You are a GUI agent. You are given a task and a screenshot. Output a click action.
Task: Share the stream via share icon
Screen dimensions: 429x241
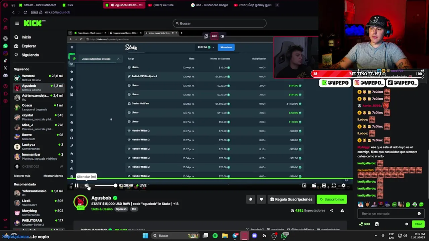pos(331,211)
